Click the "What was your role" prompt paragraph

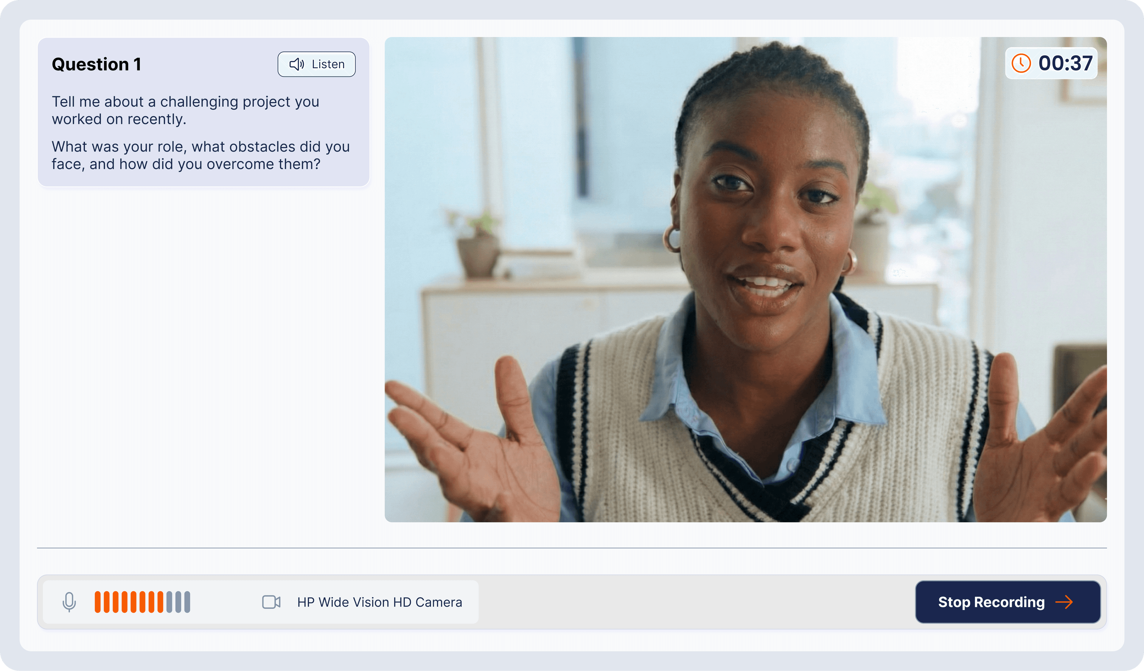(200, 155)
